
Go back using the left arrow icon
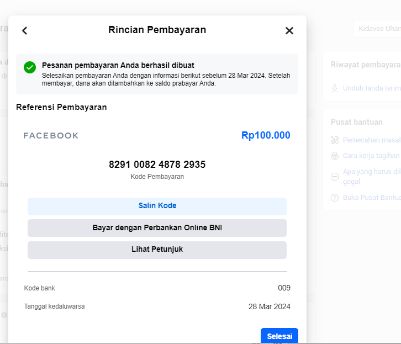click(24, 31)
